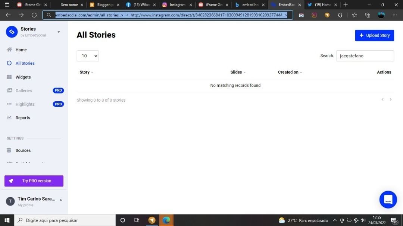Click the Reports chart icon
403x226 pixels.
(9, 118)
